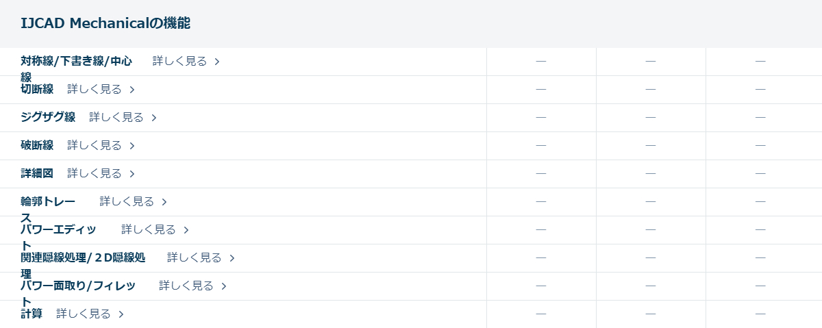Click the chevron arrow in the パワーエディット row

[186, 230]
